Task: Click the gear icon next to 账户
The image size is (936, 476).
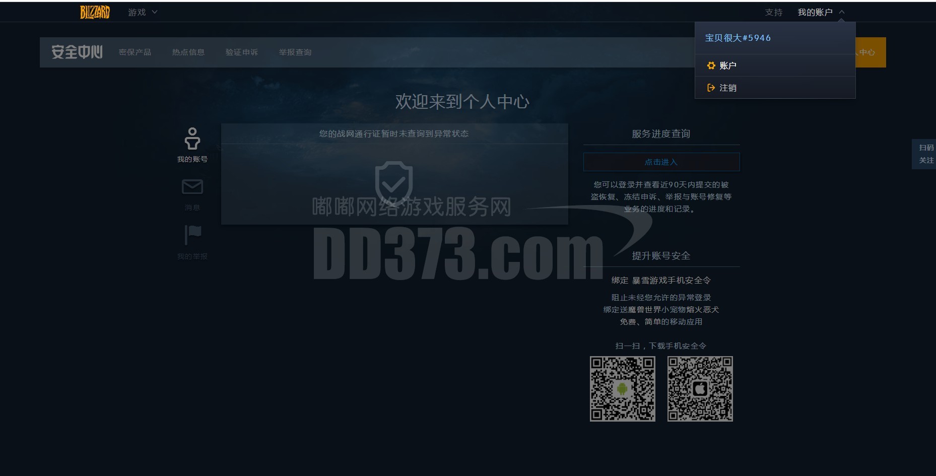Action: click(x=711, y=65)
